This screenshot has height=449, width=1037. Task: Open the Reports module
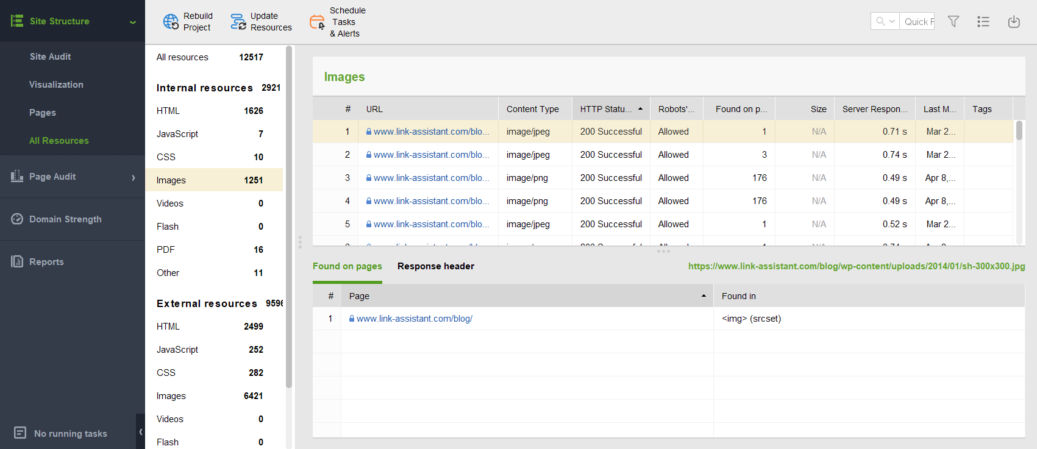[x=46, y=262]
